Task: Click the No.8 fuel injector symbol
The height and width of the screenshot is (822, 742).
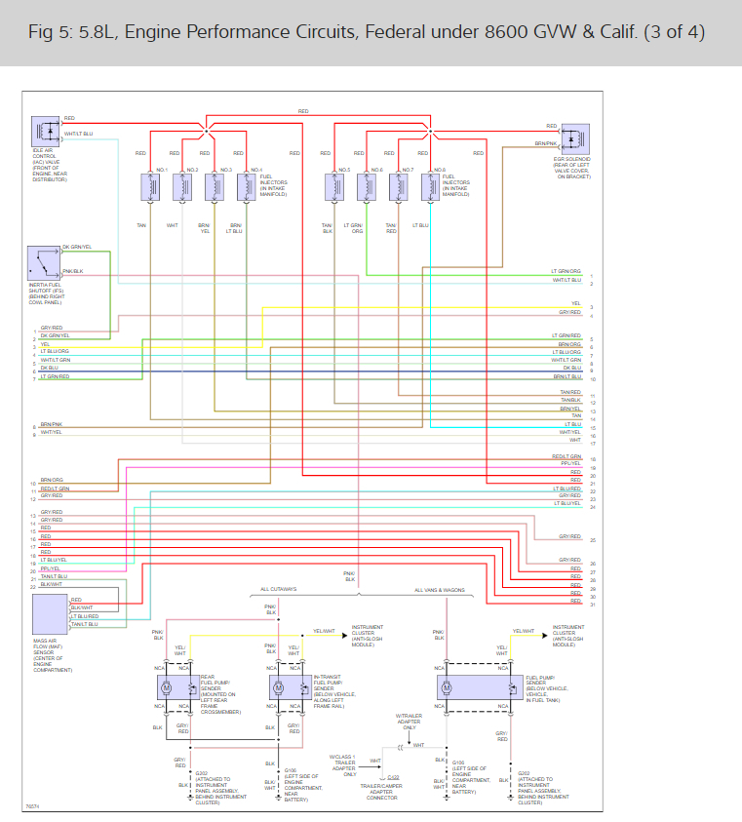Action: pyautogui.click(x=428, y=187)
